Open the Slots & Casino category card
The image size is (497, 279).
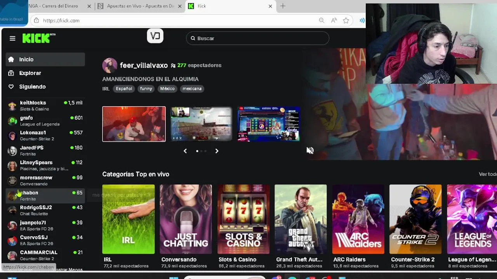coord(243,219)
